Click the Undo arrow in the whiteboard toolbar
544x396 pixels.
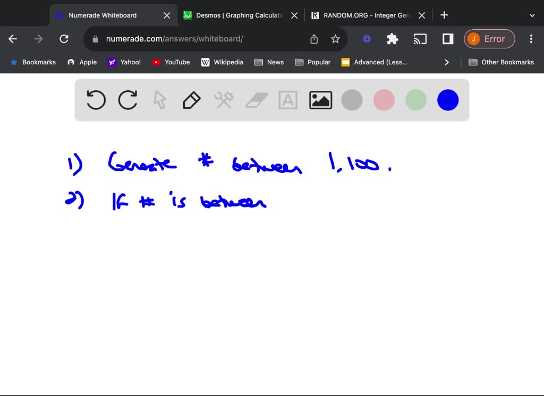[96, 100]
